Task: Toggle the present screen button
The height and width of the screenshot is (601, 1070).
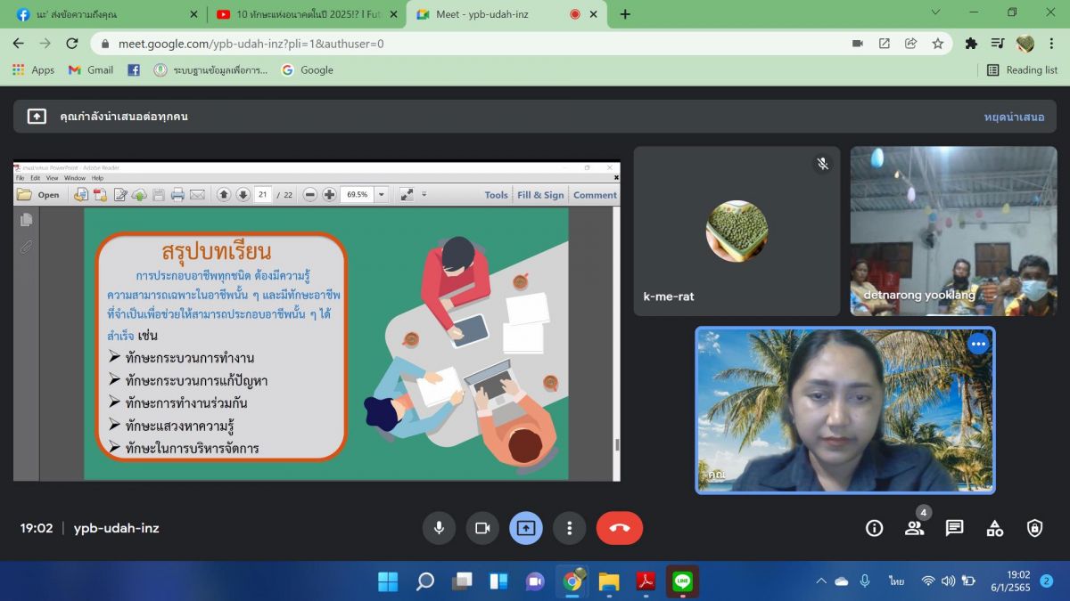Action: [x=526, y=528]
